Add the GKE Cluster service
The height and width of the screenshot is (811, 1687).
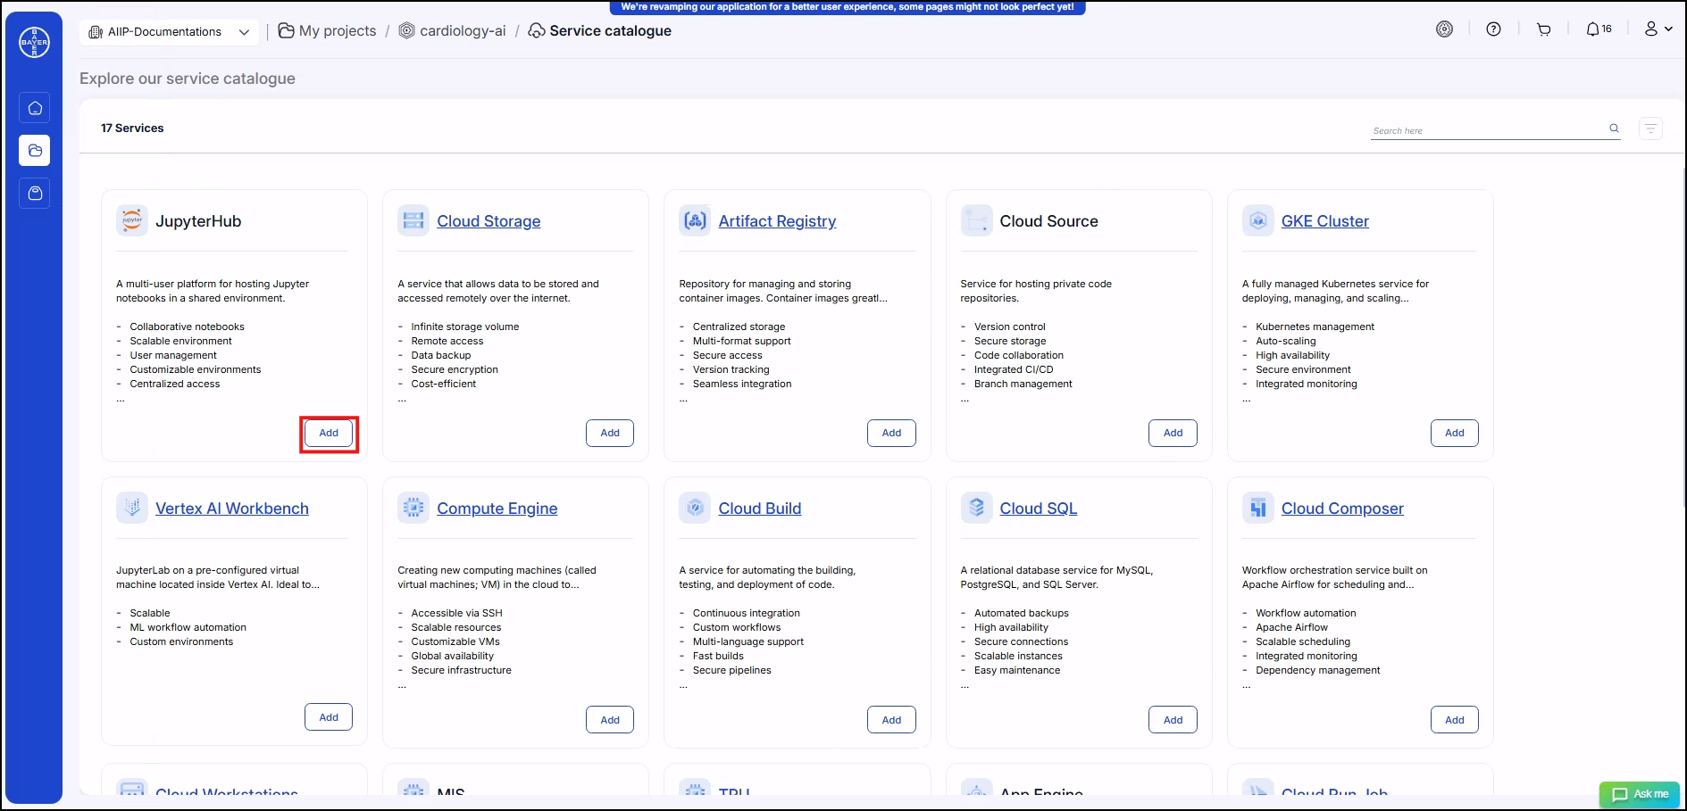[x=1454, y=434]
